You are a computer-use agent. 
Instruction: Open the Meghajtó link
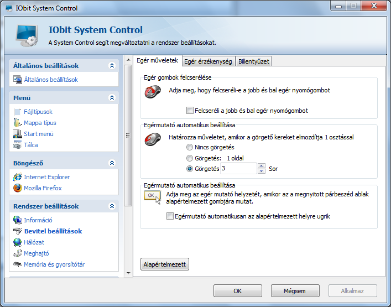click(37, 253)
